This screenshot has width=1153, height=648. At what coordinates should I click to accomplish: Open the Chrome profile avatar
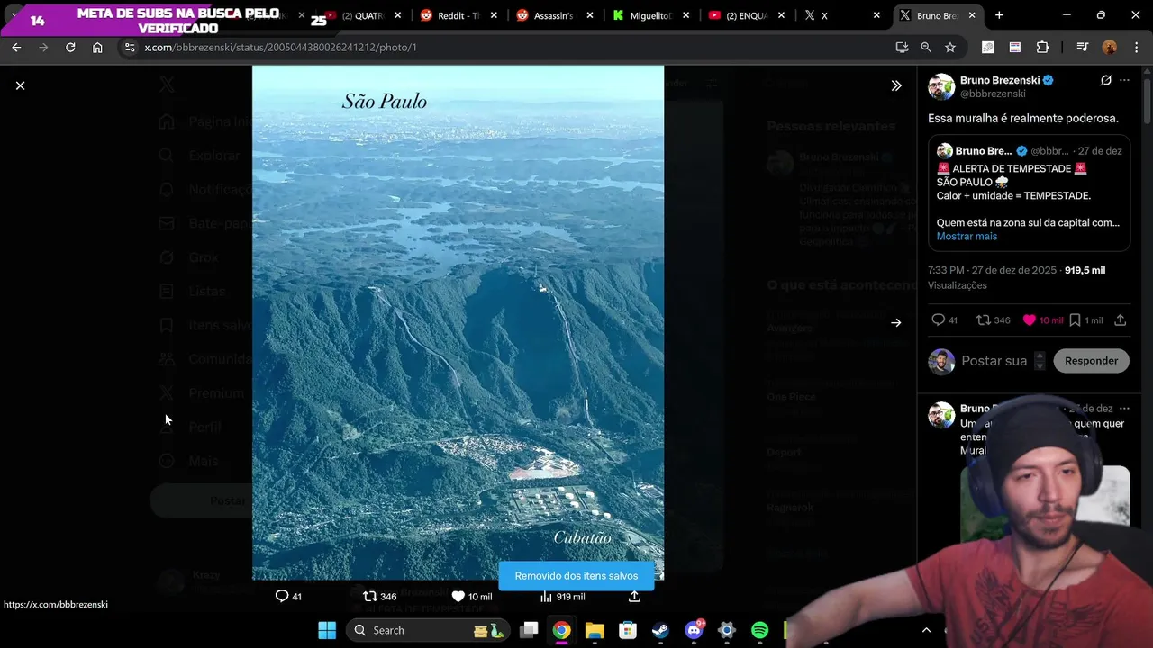pyautogui.click(x=1110, y=47)
